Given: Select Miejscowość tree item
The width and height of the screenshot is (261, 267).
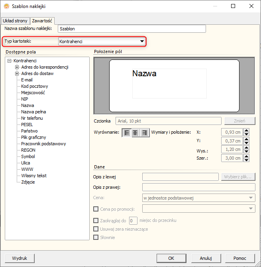Looking at the screenshot, I should [33, 93].
